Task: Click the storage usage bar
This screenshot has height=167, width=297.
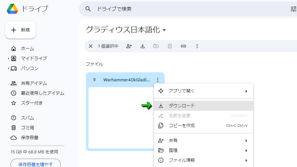Action: 37,146
